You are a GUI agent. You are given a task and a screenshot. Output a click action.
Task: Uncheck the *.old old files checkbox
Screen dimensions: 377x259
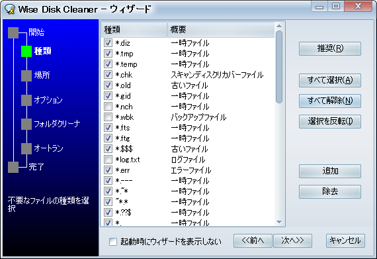click(x=108, y=85)
